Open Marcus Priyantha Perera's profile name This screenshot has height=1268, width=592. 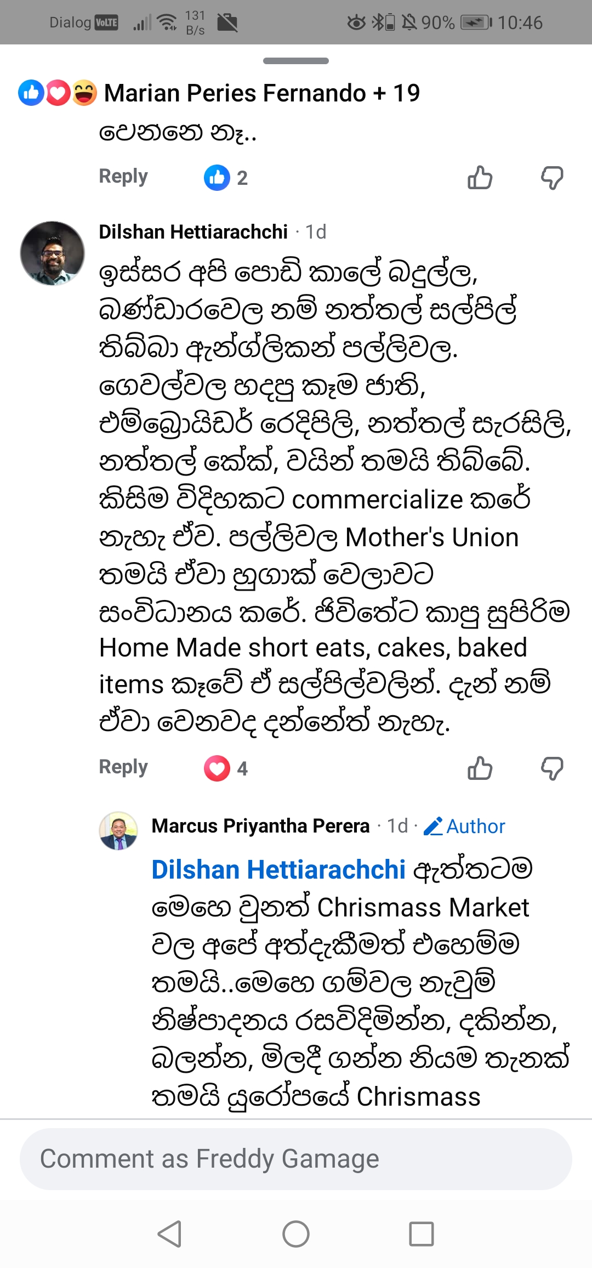point(260,826)
